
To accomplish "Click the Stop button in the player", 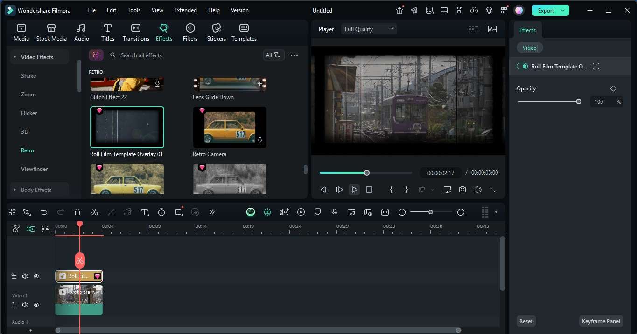I will click(369, 190).
